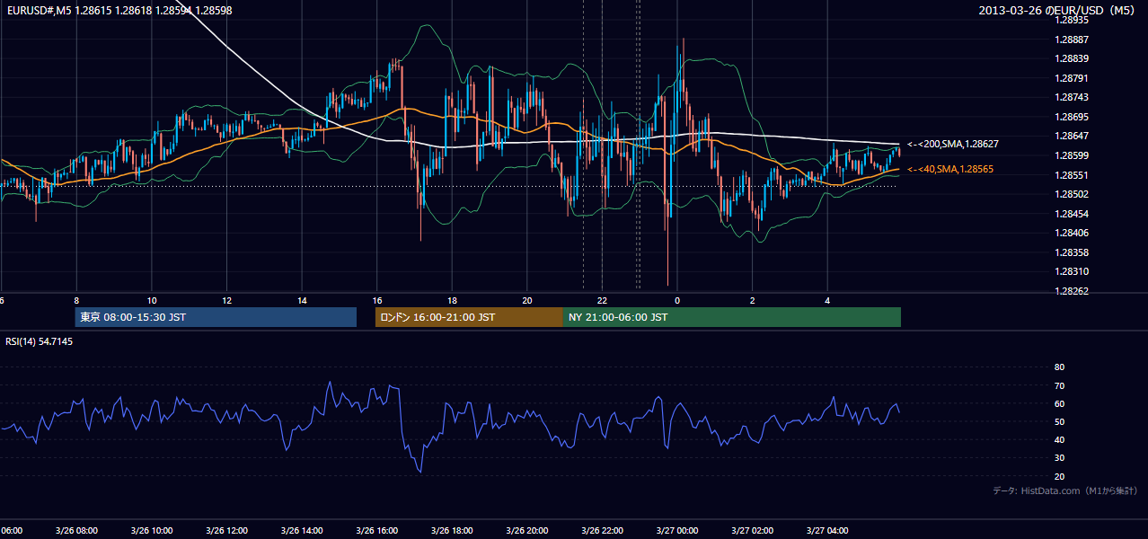Click hour tick 22 under the price chart
1148x539 pixels.
pyautogui.click(x=602, y=300)
